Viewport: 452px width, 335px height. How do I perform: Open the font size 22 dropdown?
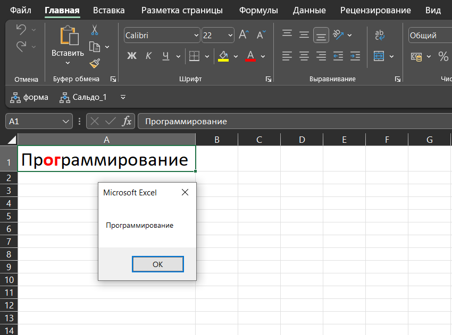pyautogui.click(x=230, y=36)
